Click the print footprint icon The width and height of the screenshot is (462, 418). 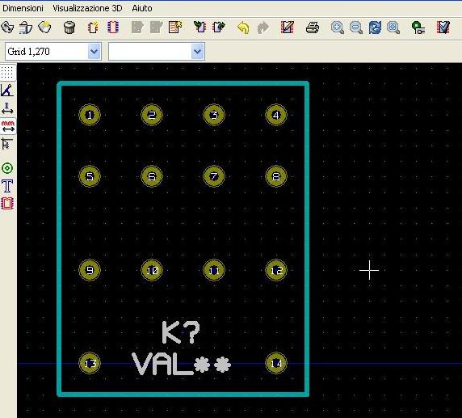click(x=313, y=27)
